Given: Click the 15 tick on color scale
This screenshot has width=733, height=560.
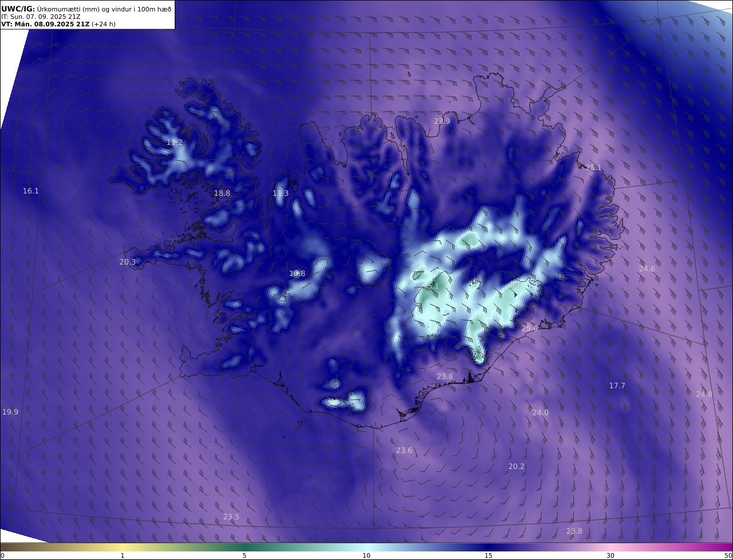Looking at the screenshot, I should pyautogui.click(x=488, y=555).
